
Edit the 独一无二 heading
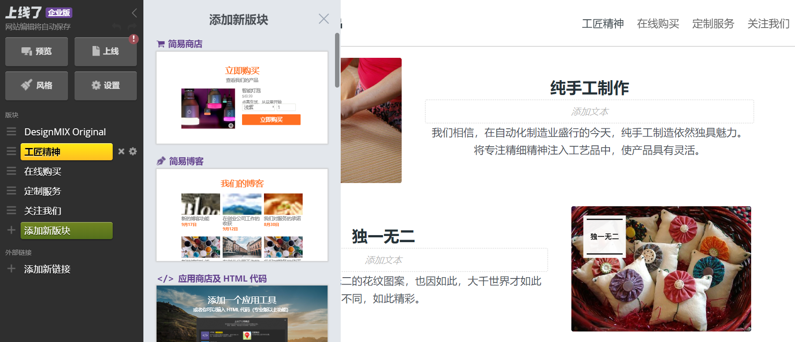tap(383, 236)
